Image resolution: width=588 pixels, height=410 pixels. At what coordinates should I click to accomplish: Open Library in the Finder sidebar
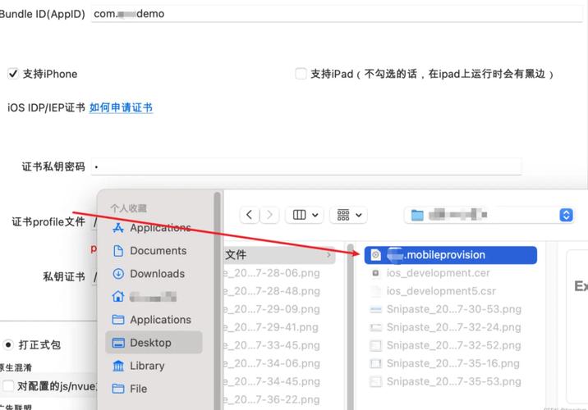pos(139,366)
